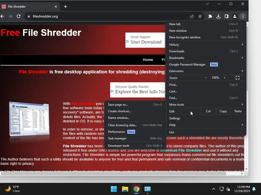261x195 pixels.
Task: Open Developer tools
Action: [135, 146]
